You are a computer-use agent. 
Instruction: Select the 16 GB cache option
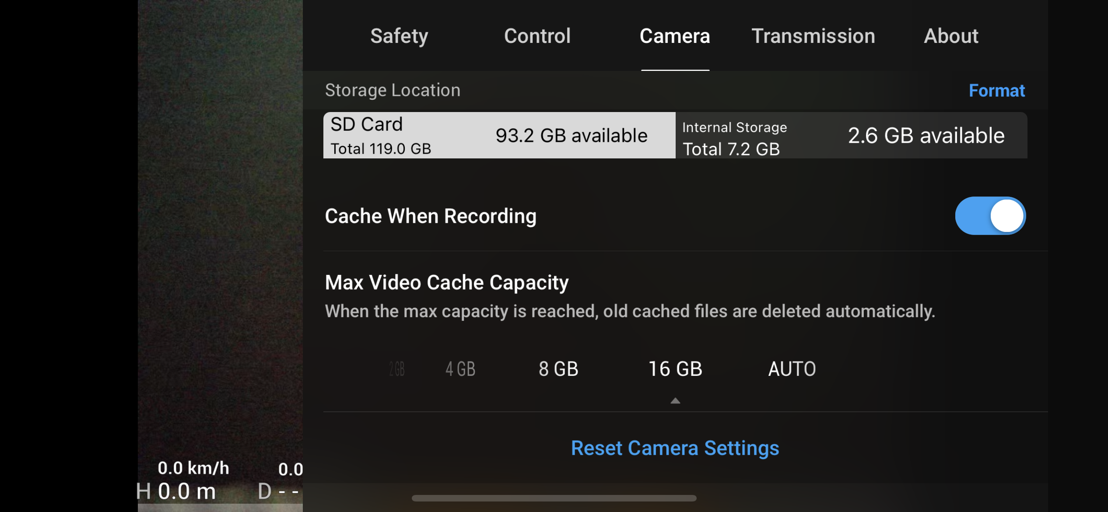point(675,369)
